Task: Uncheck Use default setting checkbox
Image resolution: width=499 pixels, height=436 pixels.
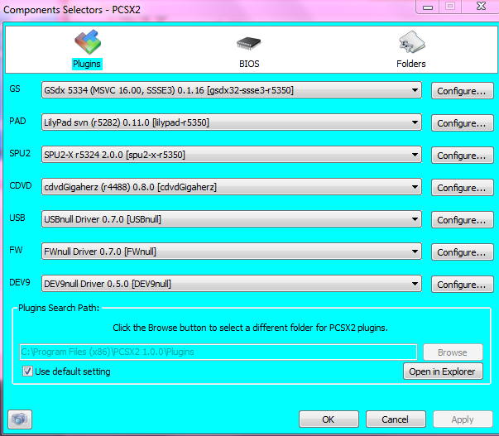Action: (27, 371)
